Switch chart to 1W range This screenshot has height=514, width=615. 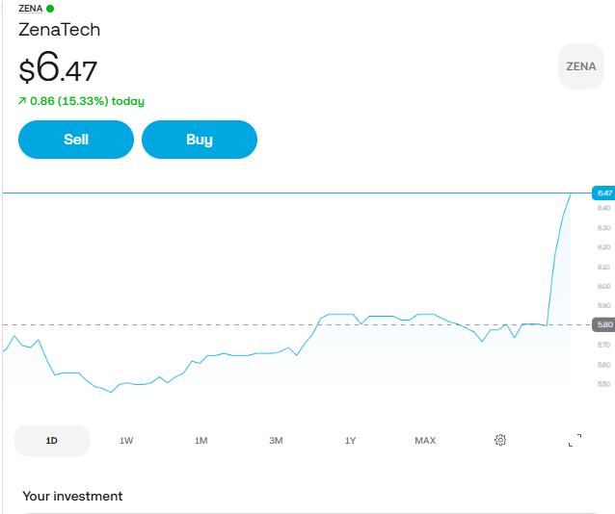(126, 440)
